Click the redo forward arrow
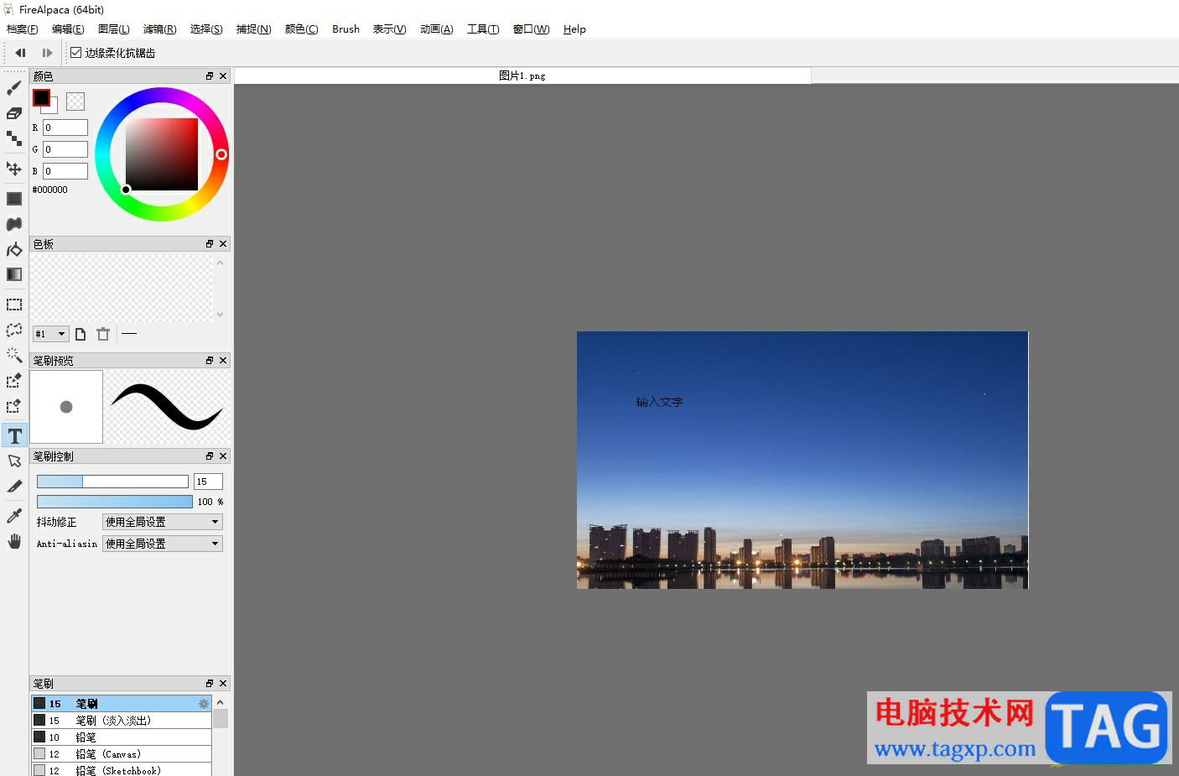This screenshot has width=1179, height=776. coord(47,53)
